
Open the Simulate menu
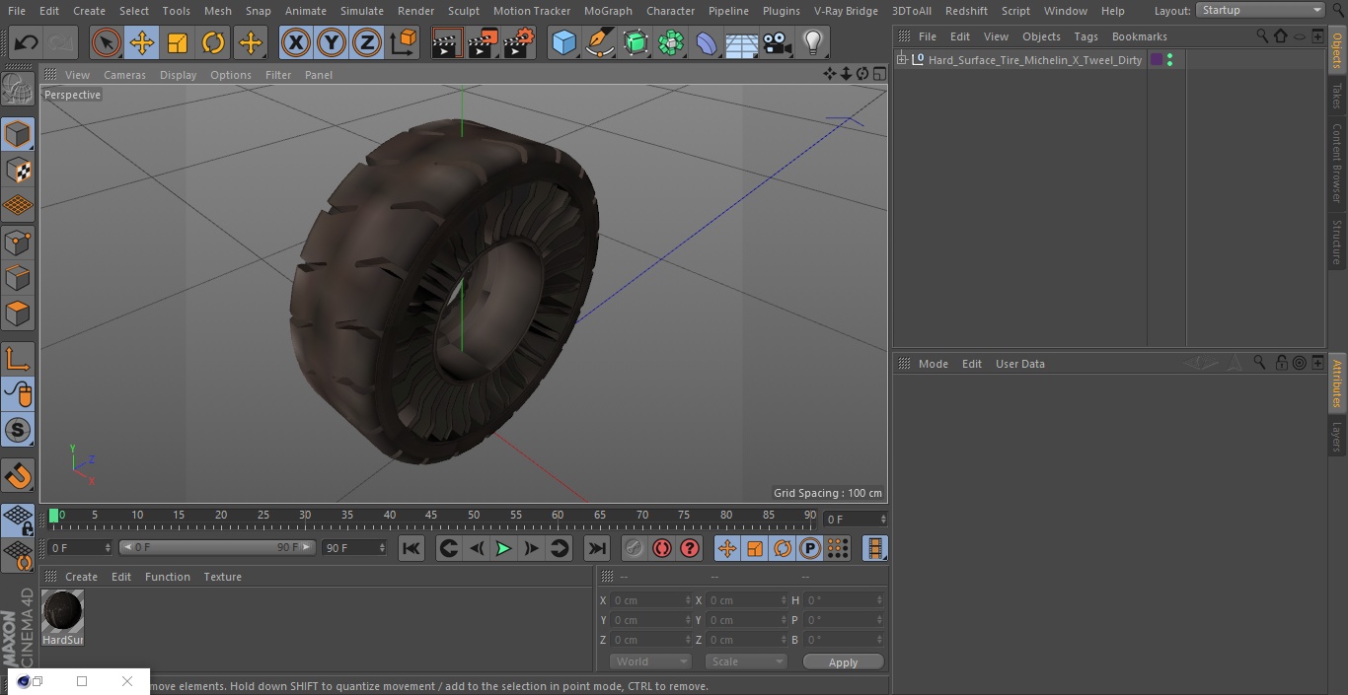click(362, 11)
